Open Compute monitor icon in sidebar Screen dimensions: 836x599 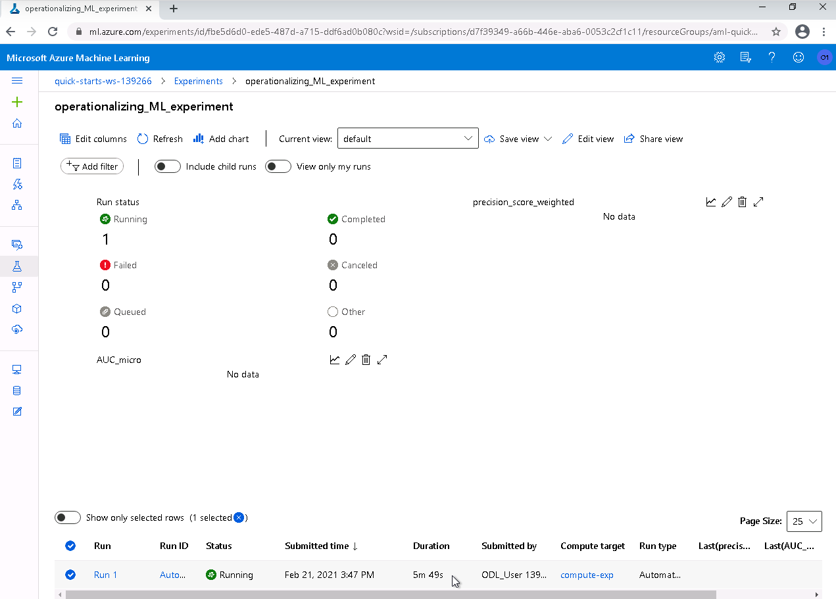point(17,370)
